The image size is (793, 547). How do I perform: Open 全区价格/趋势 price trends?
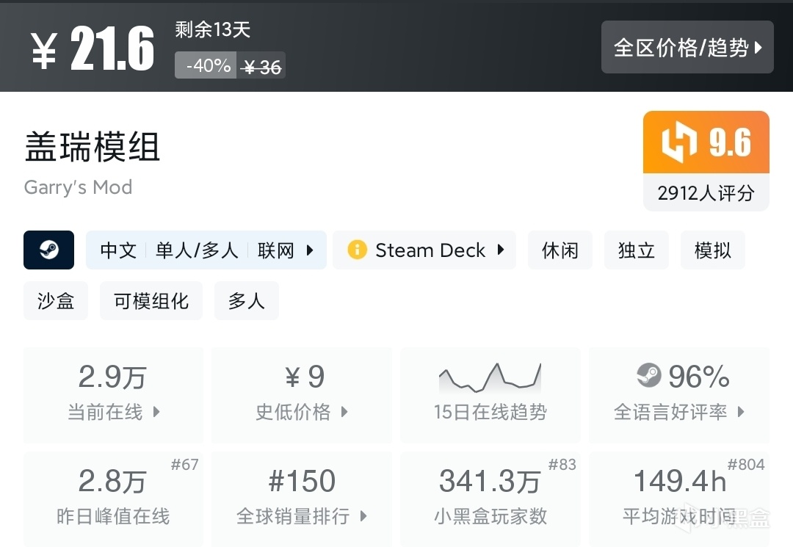tap(687, 48)
